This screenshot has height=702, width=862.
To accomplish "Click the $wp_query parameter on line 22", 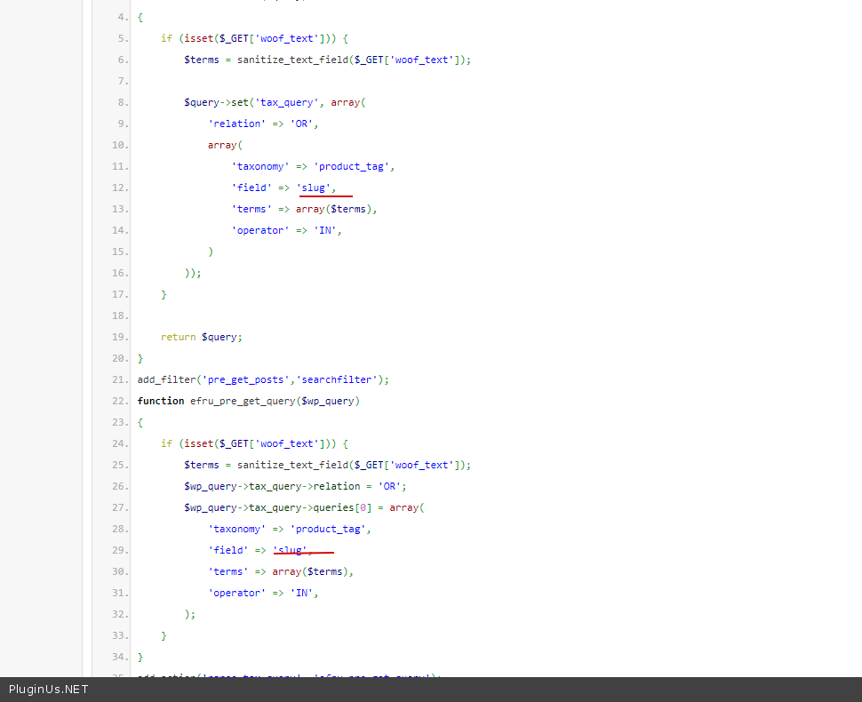I will click(330, 401).
